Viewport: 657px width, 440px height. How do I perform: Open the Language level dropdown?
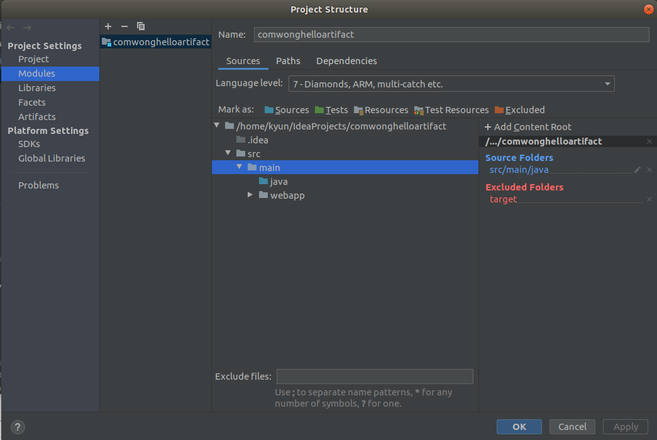[x=451, y=84]
